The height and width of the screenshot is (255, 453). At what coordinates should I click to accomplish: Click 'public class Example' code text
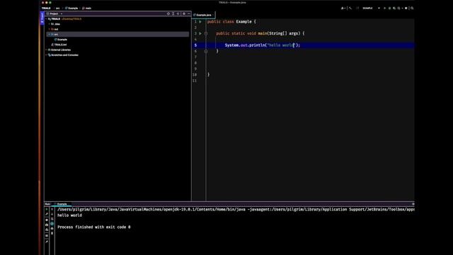tap(229, 22)
